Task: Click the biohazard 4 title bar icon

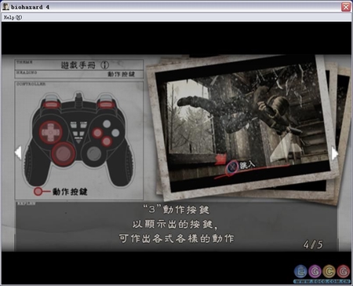Action: point(5,7)
